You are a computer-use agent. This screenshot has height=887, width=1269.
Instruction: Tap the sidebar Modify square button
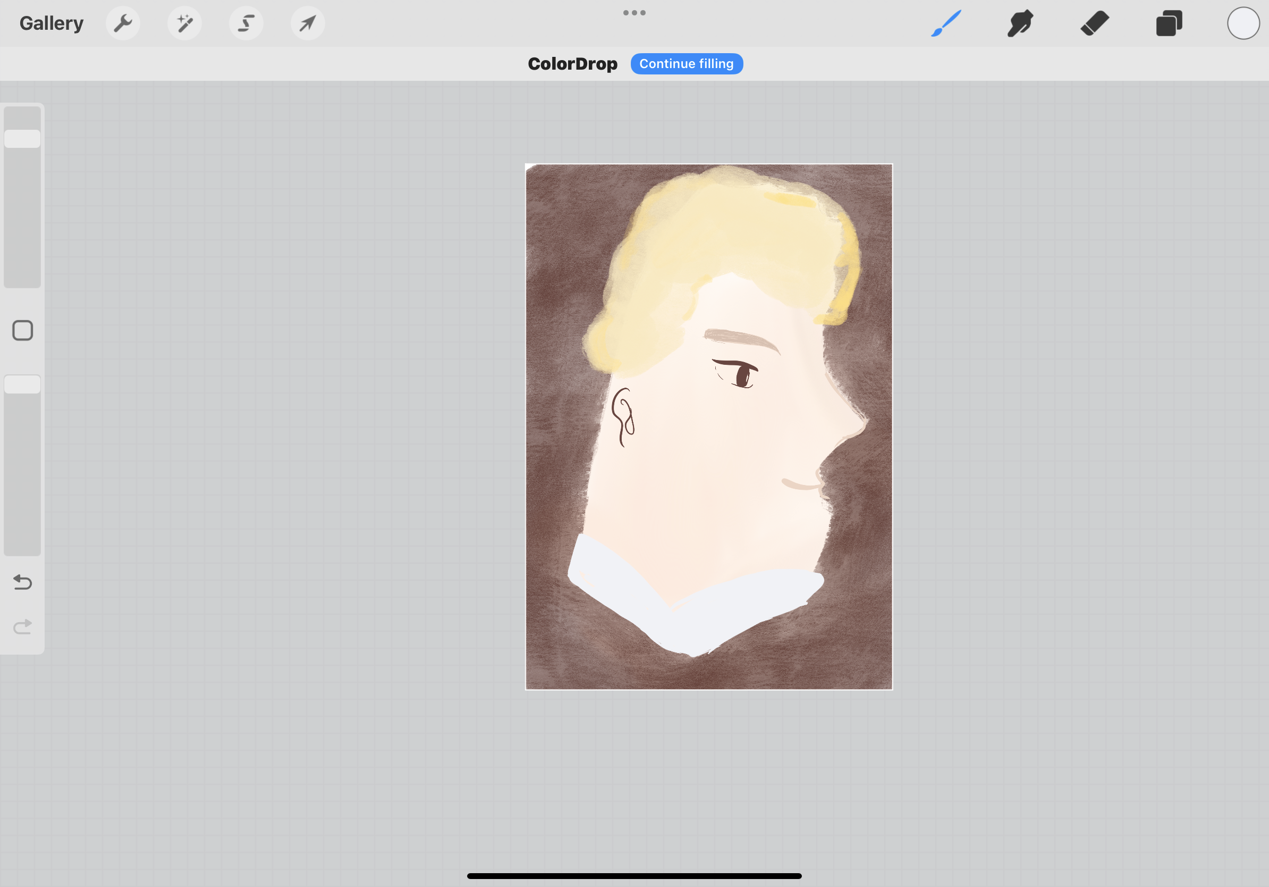pos(22,330)
